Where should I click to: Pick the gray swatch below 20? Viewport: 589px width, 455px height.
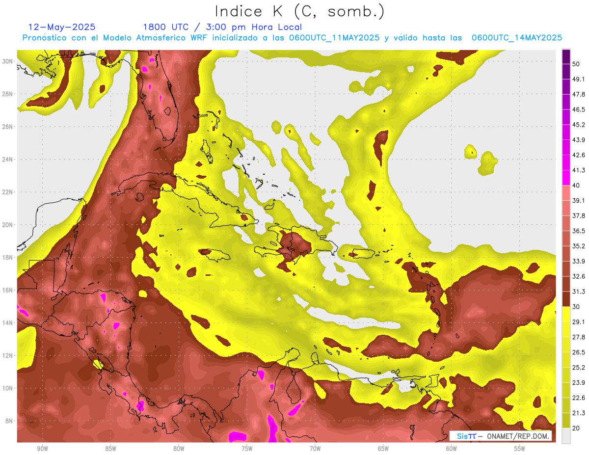point(566,436)
